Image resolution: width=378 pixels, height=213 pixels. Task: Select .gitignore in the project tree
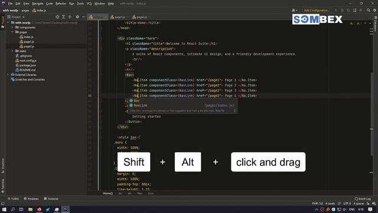[25, 56]
